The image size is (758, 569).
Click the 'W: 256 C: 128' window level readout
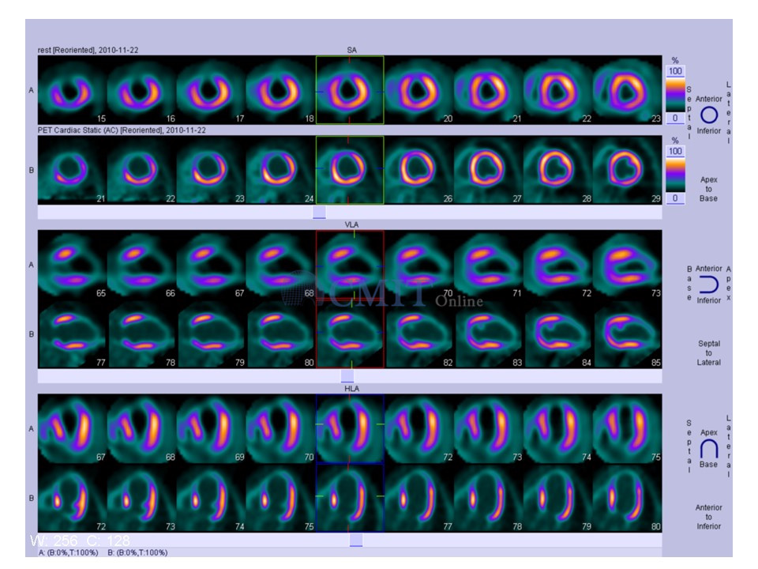80,541
